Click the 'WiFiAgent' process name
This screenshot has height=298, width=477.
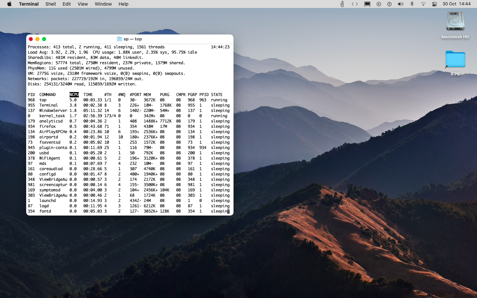pyautogui.click(x=50, y=158)
